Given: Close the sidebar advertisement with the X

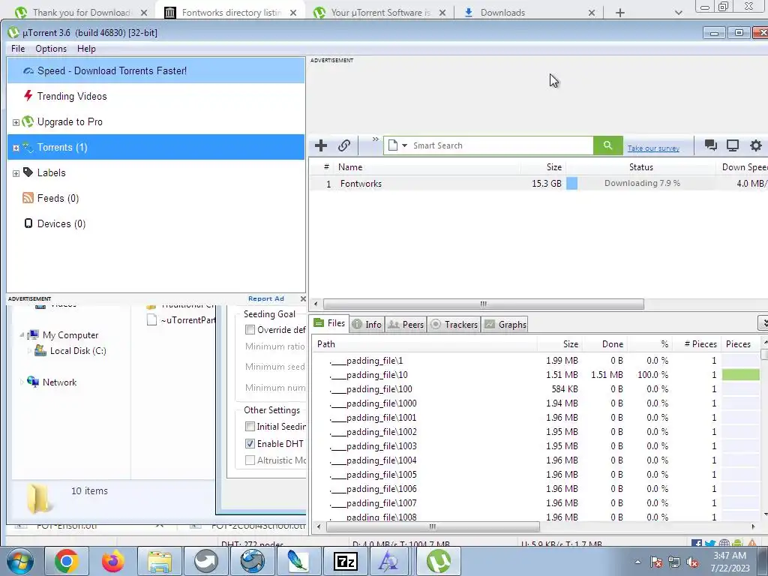Looking at the screenshot, I should pyautogui.click(x=303, y=298).
